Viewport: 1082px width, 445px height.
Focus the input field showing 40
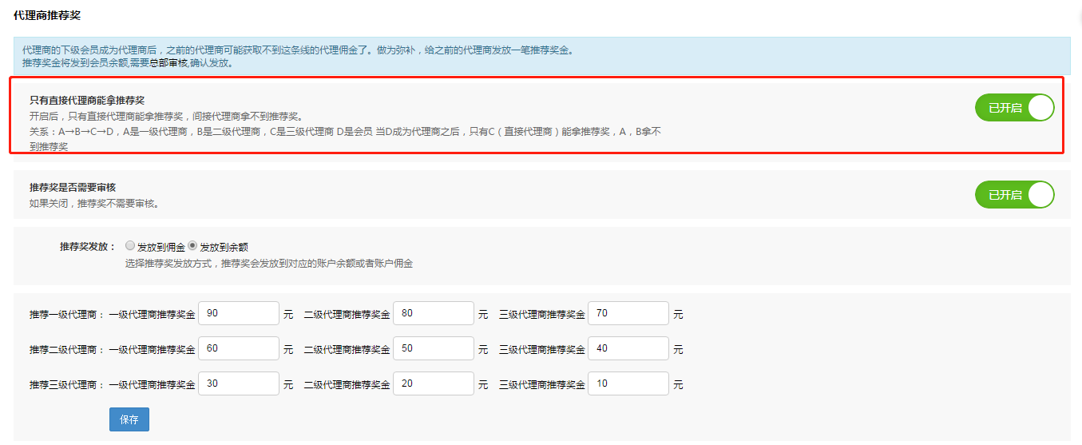(628, 349)
